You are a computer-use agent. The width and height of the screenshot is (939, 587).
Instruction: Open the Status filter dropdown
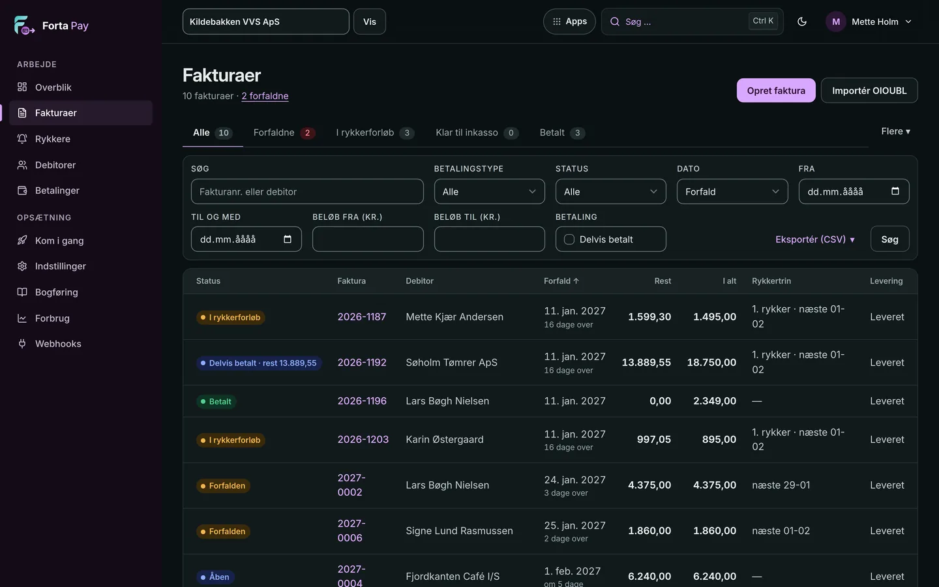[x=611, y=192]
